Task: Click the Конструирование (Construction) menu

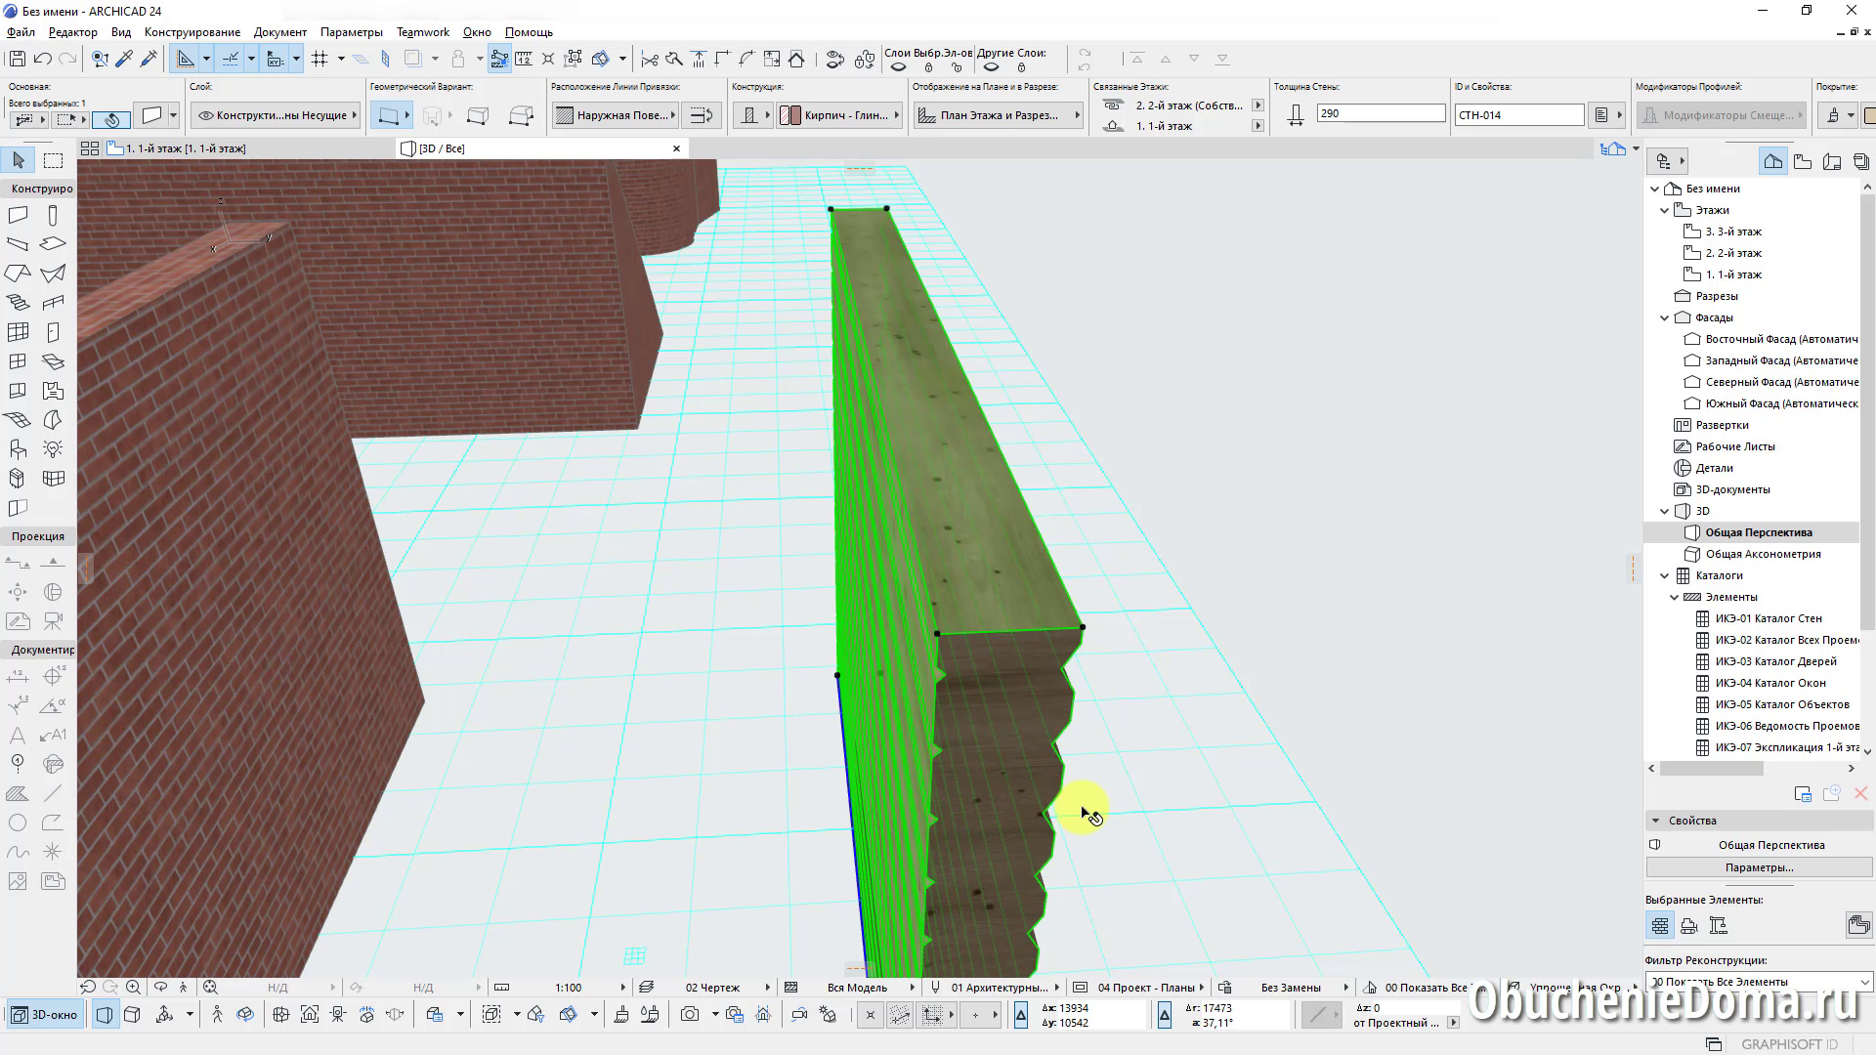Action: click(192, 31)
